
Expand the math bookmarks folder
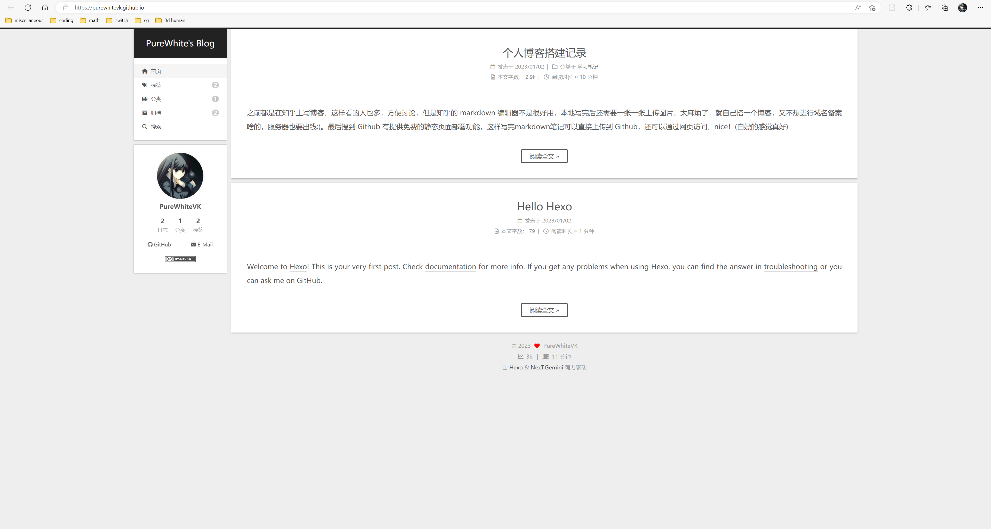click(90, 20)
